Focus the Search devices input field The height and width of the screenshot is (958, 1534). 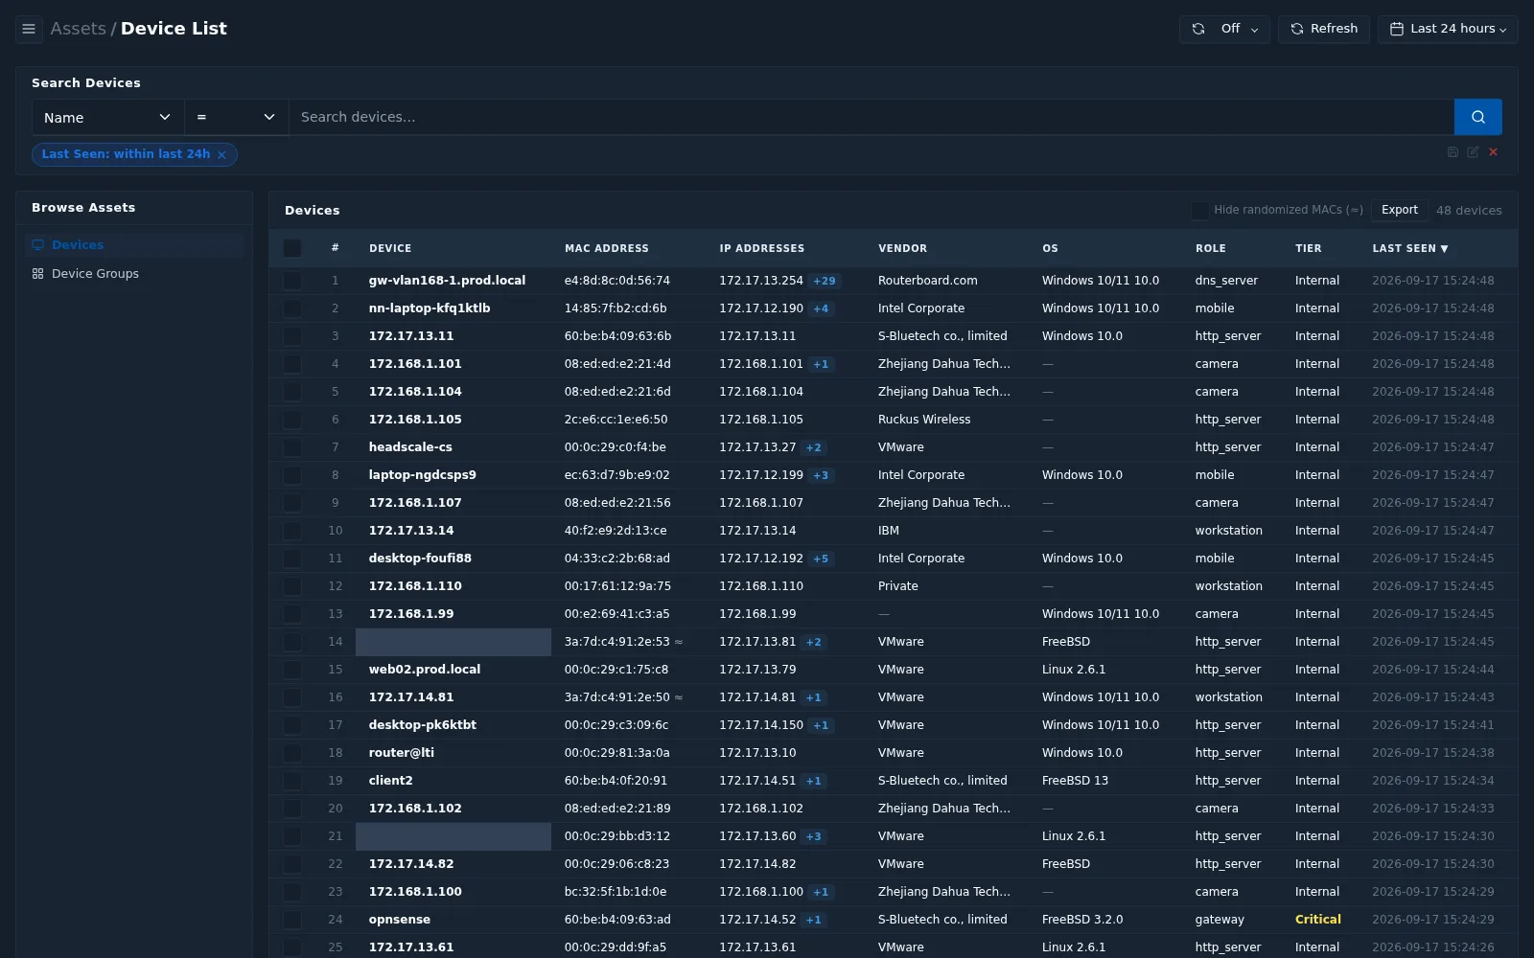click(872, 117)
